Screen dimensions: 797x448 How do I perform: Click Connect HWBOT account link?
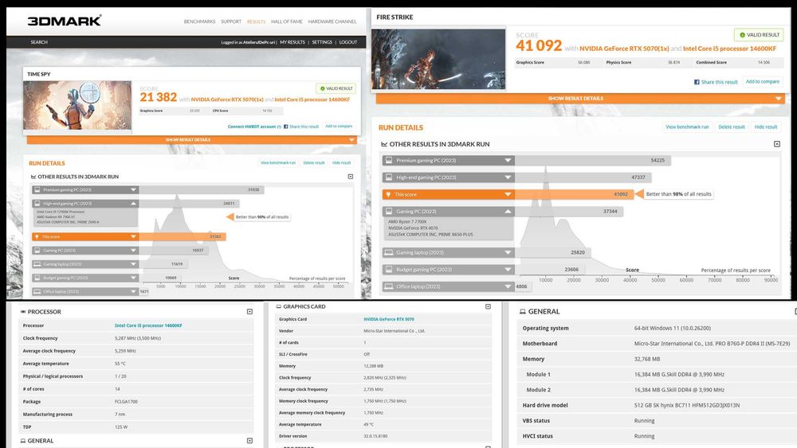point(254,127)
